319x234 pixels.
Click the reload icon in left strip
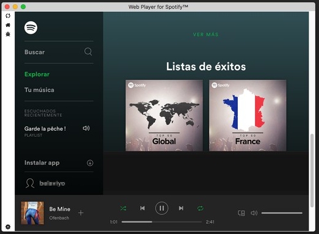pyautogui.click(x=8, y=16)
